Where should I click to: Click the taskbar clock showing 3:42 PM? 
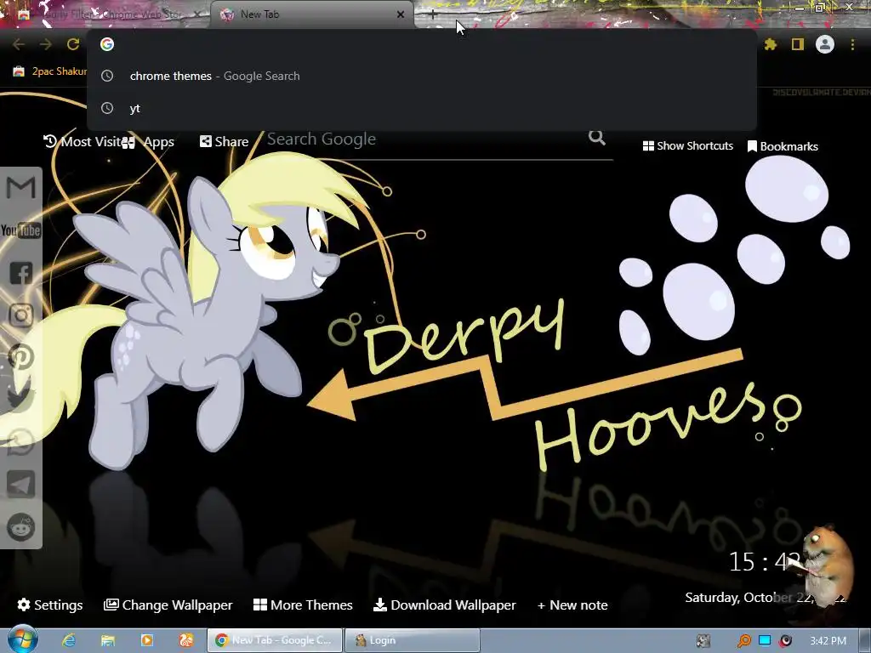[828, 641]
